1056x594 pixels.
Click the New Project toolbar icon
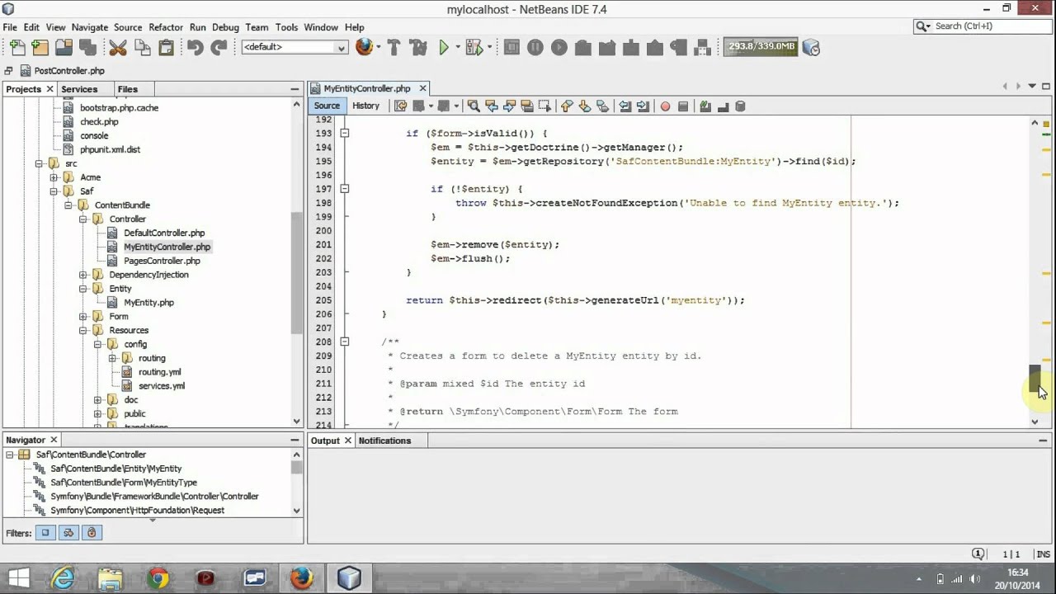coord(40,47)
